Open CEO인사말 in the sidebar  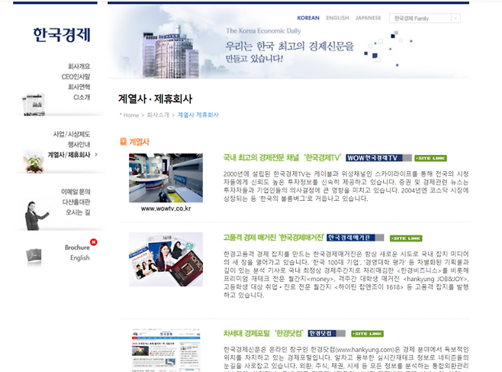[76, 76]
